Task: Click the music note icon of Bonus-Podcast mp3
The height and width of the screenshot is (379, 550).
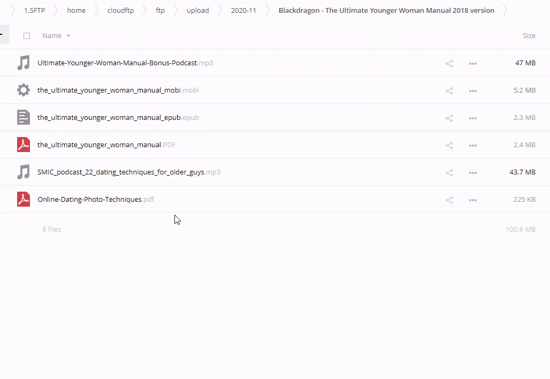Action: pos(24,63)
